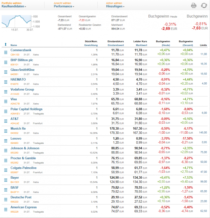Click the print icon
The width and height of the screenshot is (210, 218).
coord(194,6)
